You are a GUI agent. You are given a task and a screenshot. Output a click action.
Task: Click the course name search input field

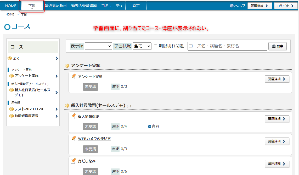tap(227, 46)
